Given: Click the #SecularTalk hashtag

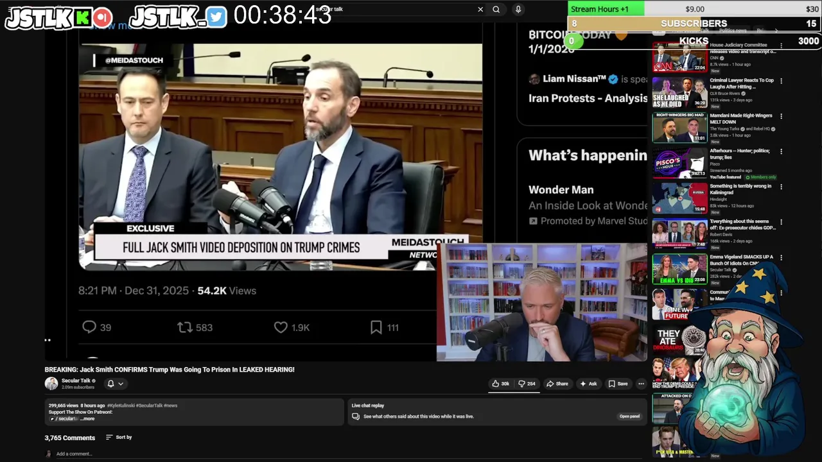Looking at the screenshot, I should (150, 406).
